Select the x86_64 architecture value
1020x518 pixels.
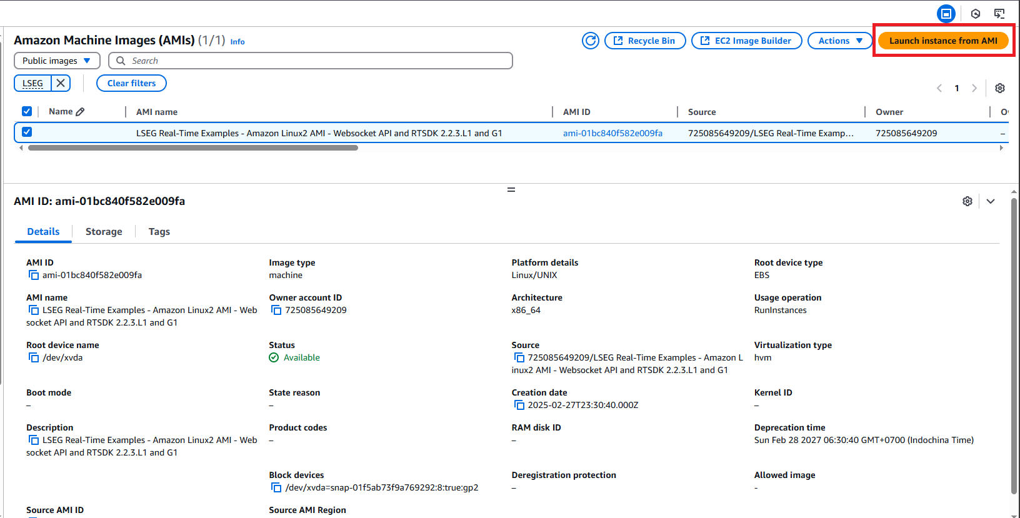pyautogui.click(x=526, y=310)
